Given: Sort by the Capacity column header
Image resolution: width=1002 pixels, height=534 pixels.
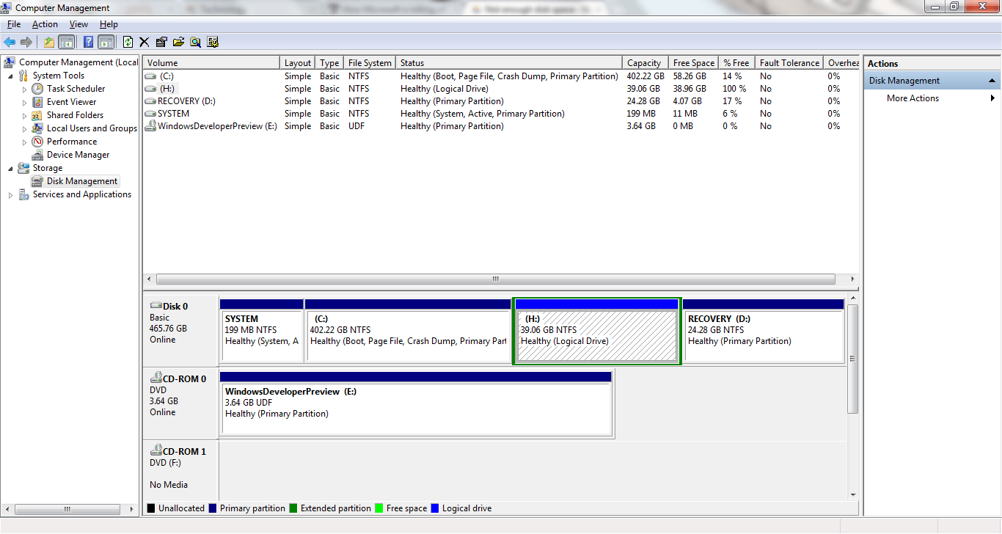Looking at the screenshot, I should click(646, 63).
